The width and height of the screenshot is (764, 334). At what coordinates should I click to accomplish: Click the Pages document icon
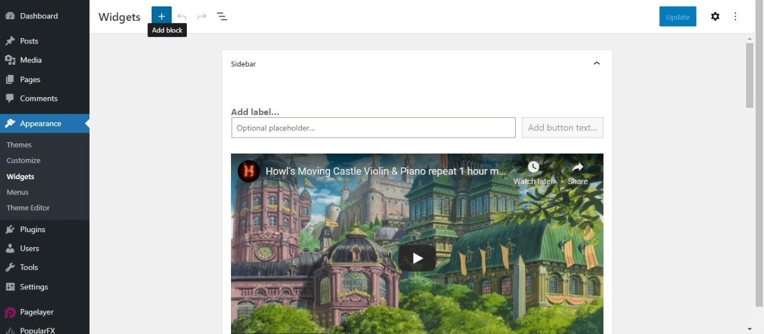pos(10,79)
